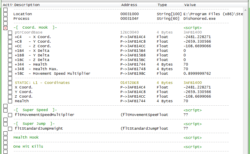Toggle checkbox for +1B4 X Delta
Screen dimensions: 250x154
pos(10,51)
